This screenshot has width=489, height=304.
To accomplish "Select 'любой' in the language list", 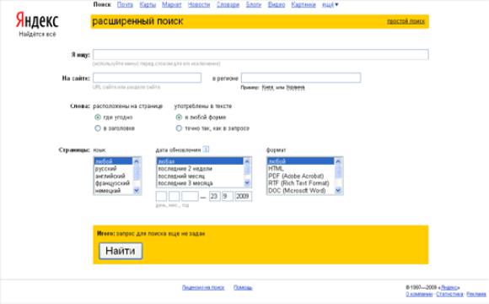I will 114,161.
